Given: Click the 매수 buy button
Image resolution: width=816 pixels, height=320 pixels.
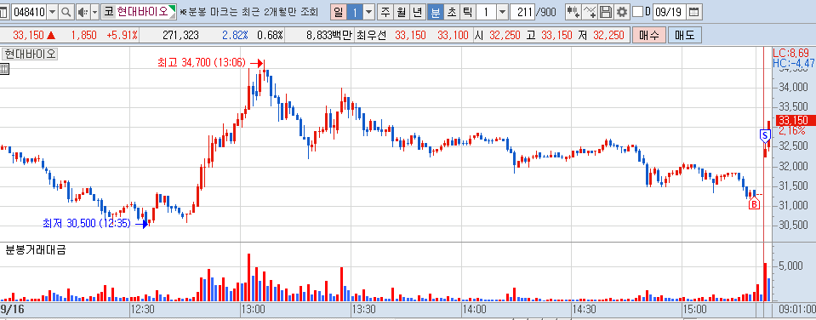Looking at the screenshot, I should 648,36.
